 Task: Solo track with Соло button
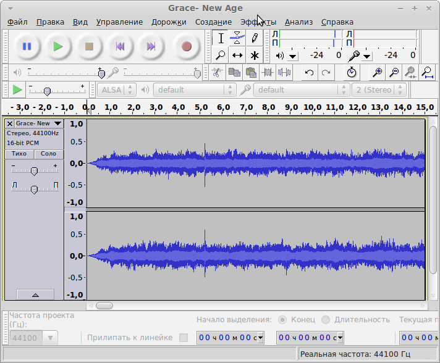pyautogui.click(x=49, y=154)
